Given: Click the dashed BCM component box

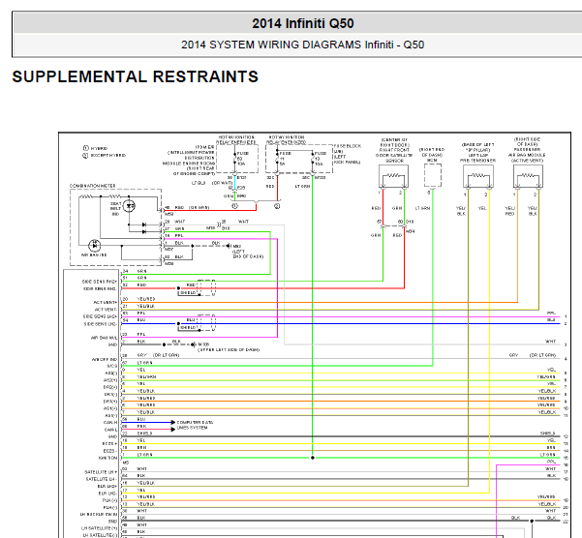Looking at the screenshot, I should (x=433, y=175).
